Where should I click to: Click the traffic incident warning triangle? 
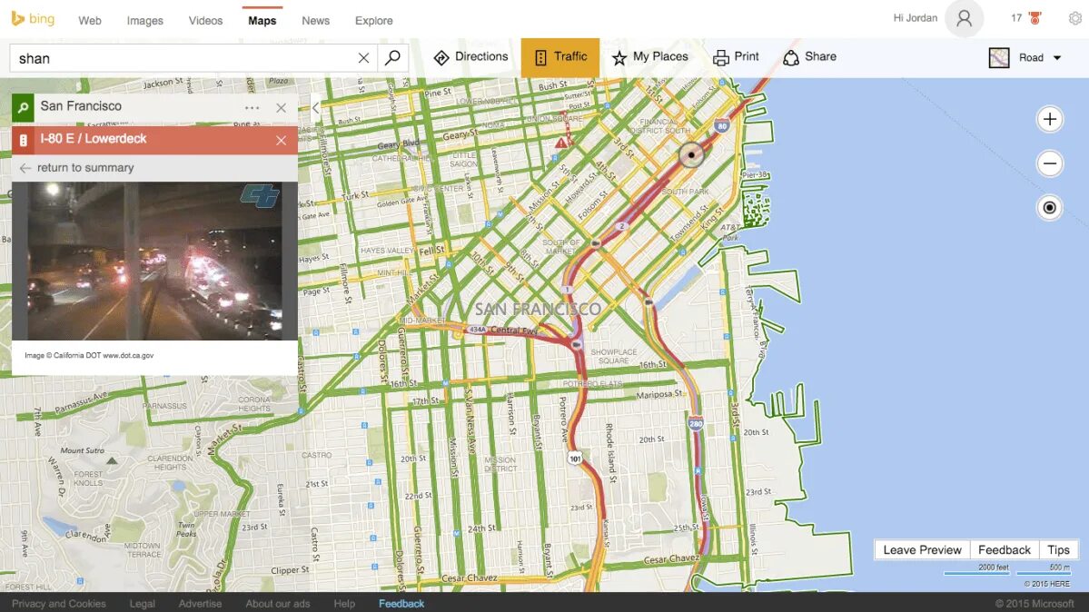pos(561,143)
